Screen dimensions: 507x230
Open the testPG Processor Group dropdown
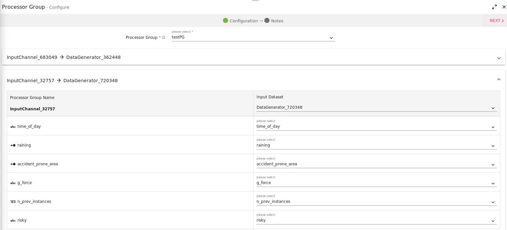point(253,37)
